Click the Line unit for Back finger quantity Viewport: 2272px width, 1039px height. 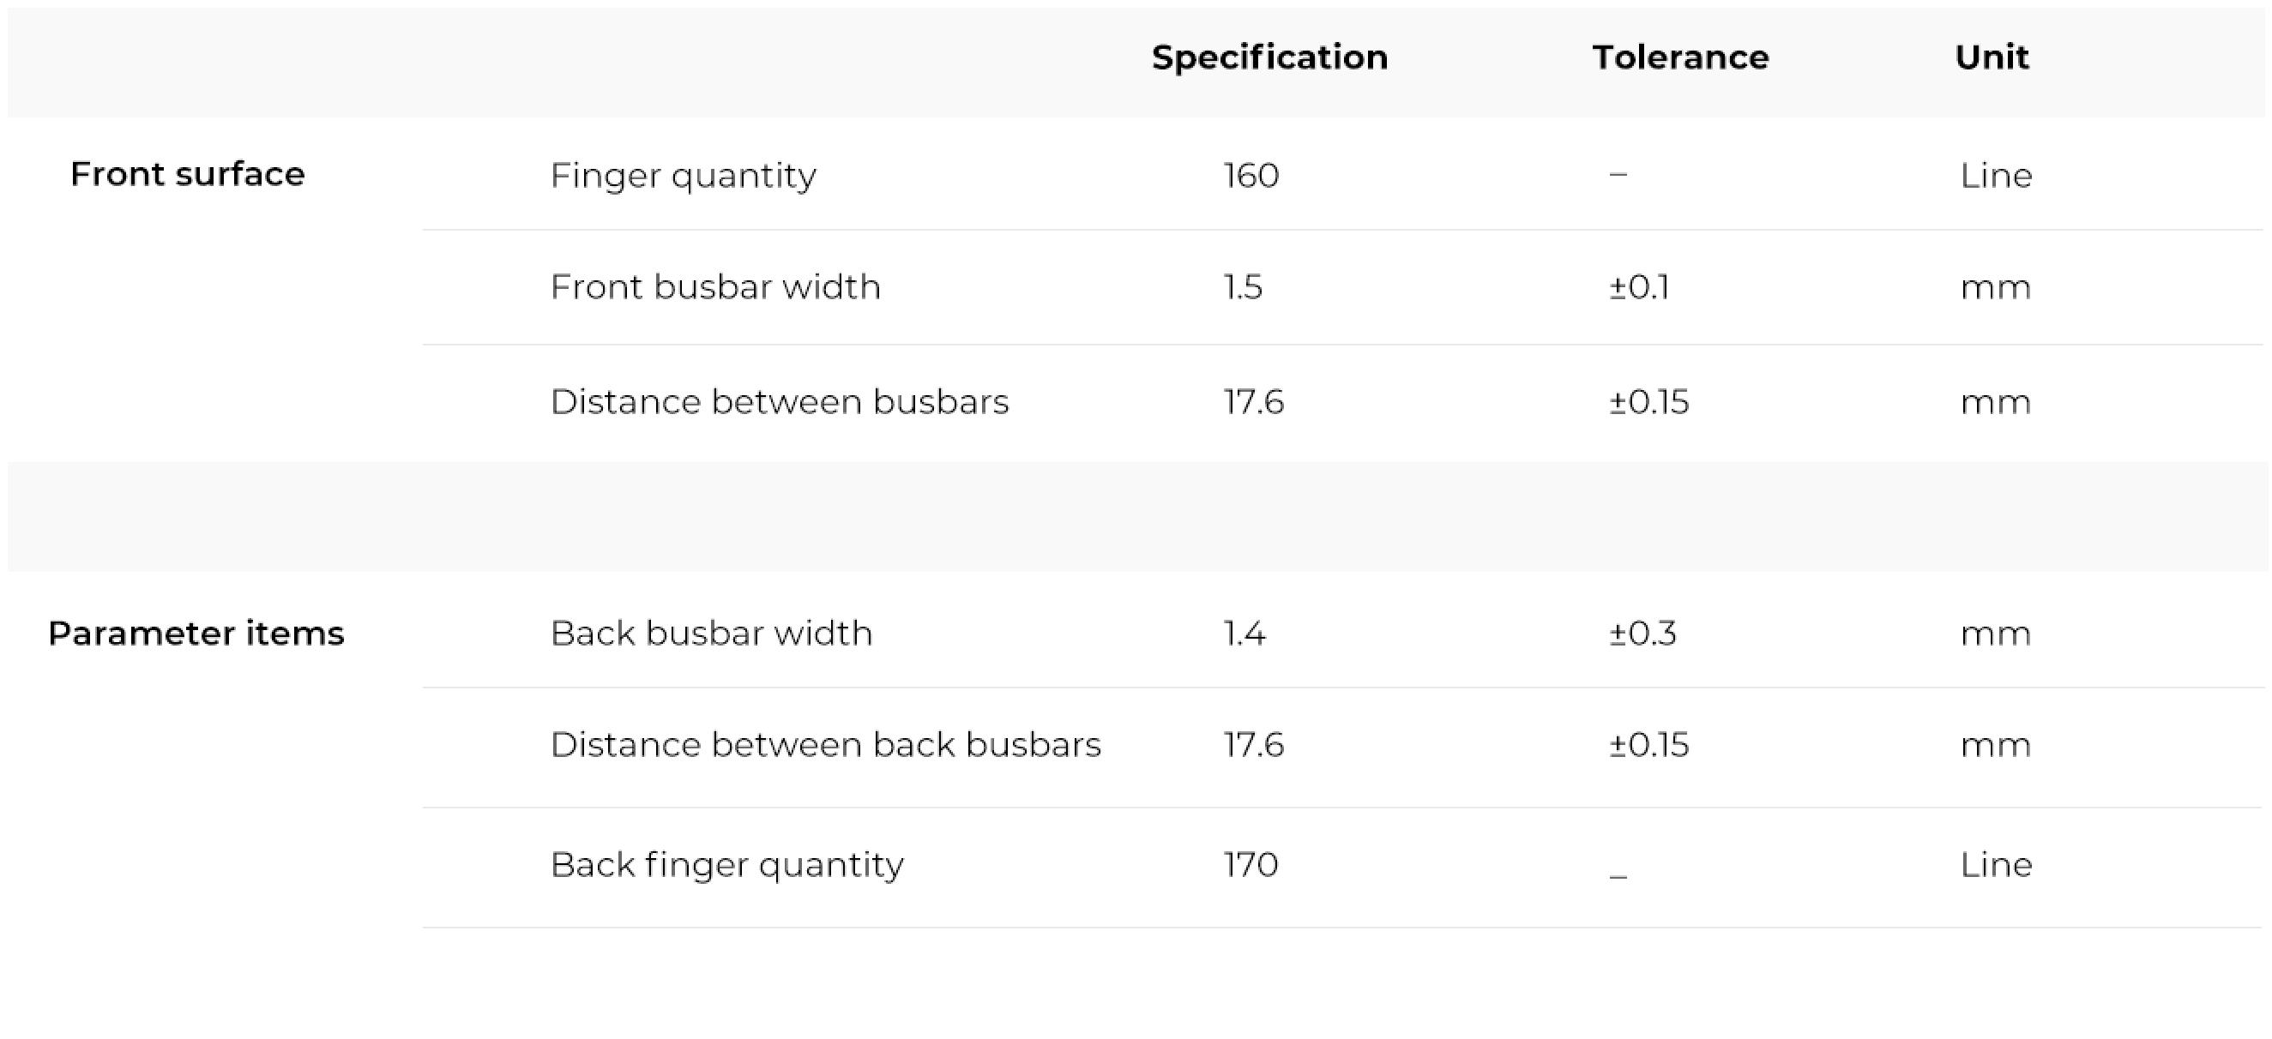(1996, 863)
